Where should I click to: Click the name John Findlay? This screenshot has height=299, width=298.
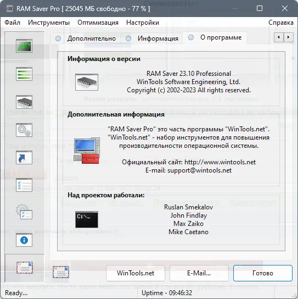tap(188, 215)
